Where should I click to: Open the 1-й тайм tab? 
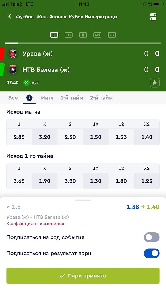71,98
